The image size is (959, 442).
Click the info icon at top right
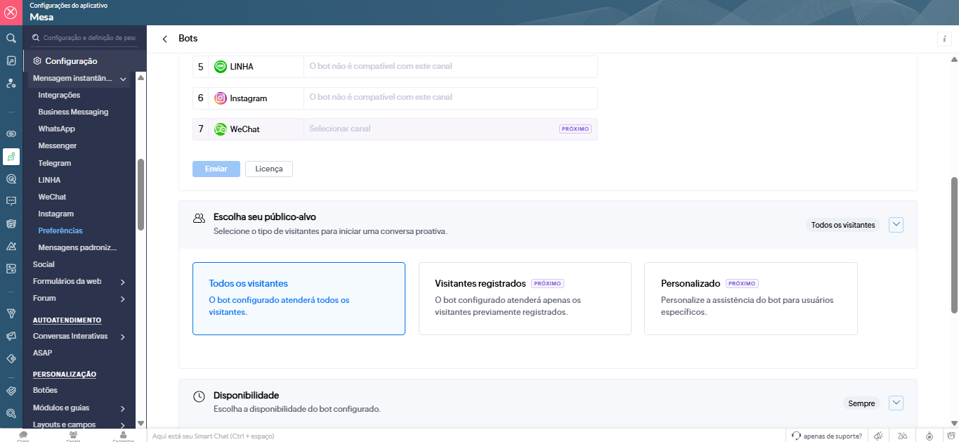point(944,39)
